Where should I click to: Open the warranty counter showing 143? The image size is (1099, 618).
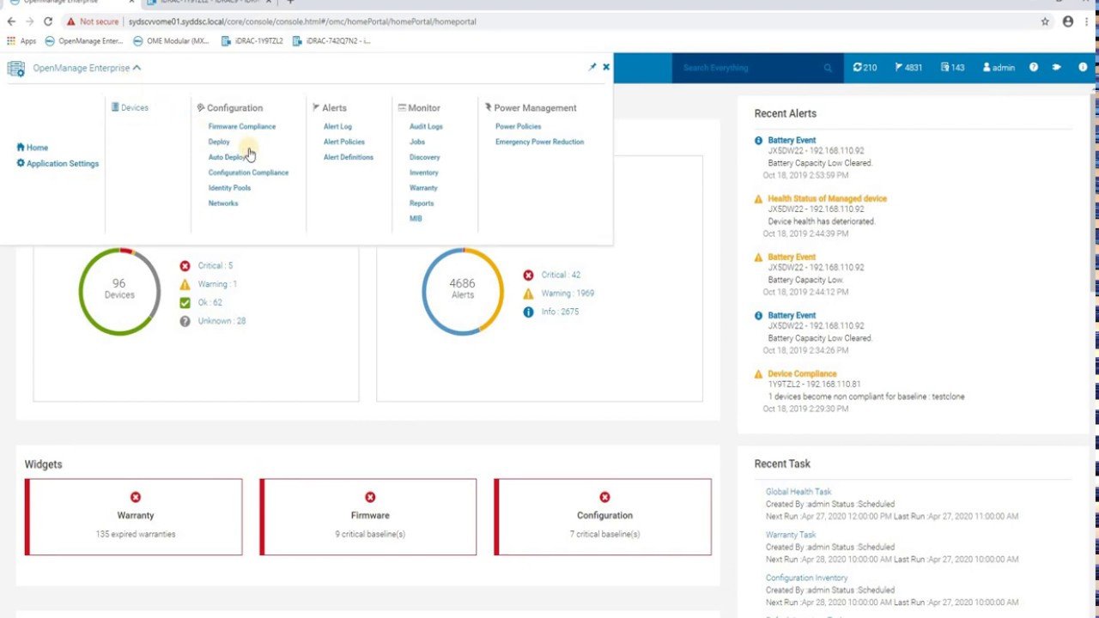[952, 68]
